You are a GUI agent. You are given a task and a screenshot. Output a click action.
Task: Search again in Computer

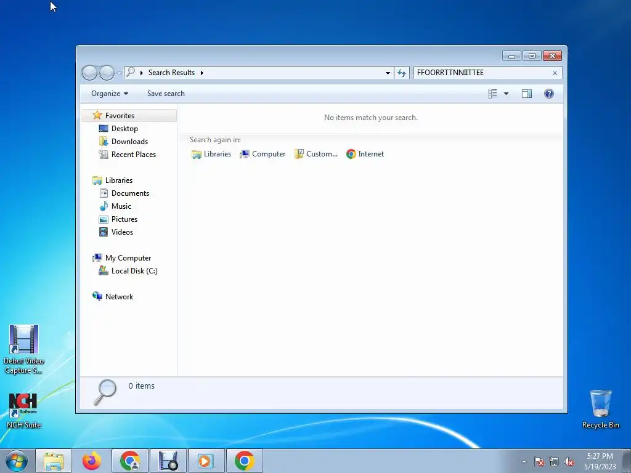coord(263,154)
